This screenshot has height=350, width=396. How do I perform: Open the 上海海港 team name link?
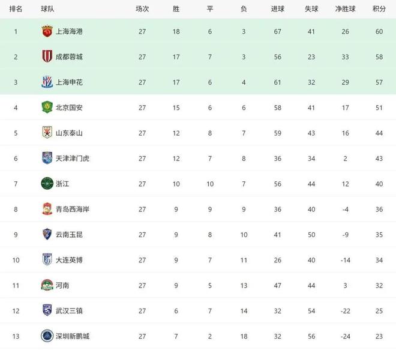tap(69, 31)
